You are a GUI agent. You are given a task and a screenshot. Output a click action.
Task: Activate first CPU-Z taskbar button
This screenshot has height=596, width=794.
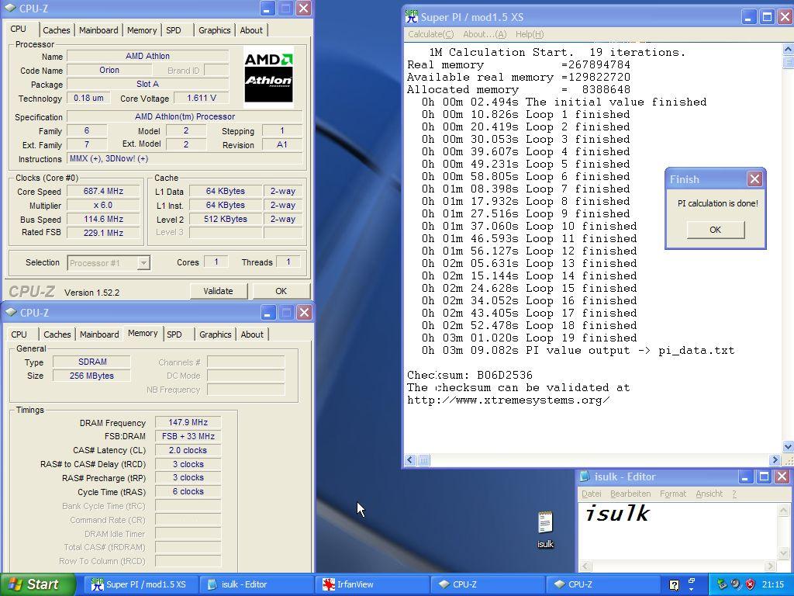tap(487, 584)
